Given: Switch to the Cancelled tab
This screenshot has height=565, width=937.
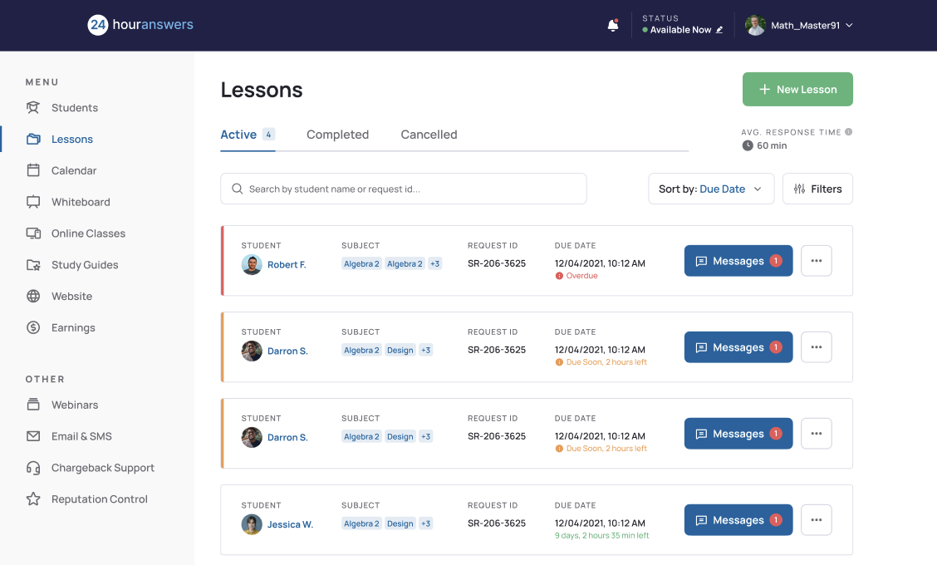Looking at the screenshot, I should 429,135.
